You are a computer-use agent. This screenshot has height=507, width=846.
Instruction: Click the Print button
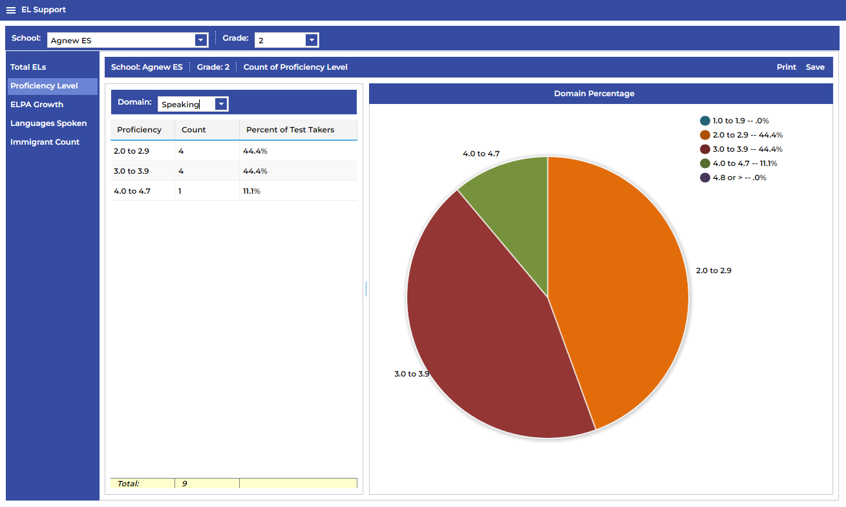pos(787,67)
